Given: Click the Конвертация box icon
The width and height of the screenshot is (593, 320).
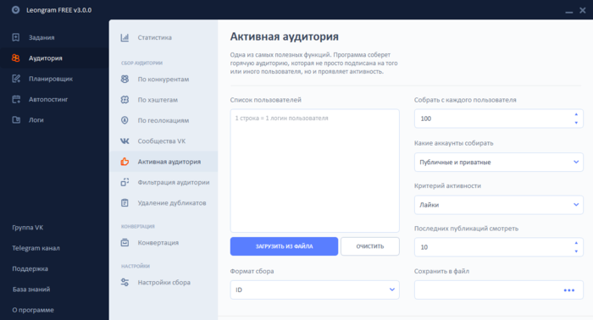Looking at the screenshot, I should 125,242.
